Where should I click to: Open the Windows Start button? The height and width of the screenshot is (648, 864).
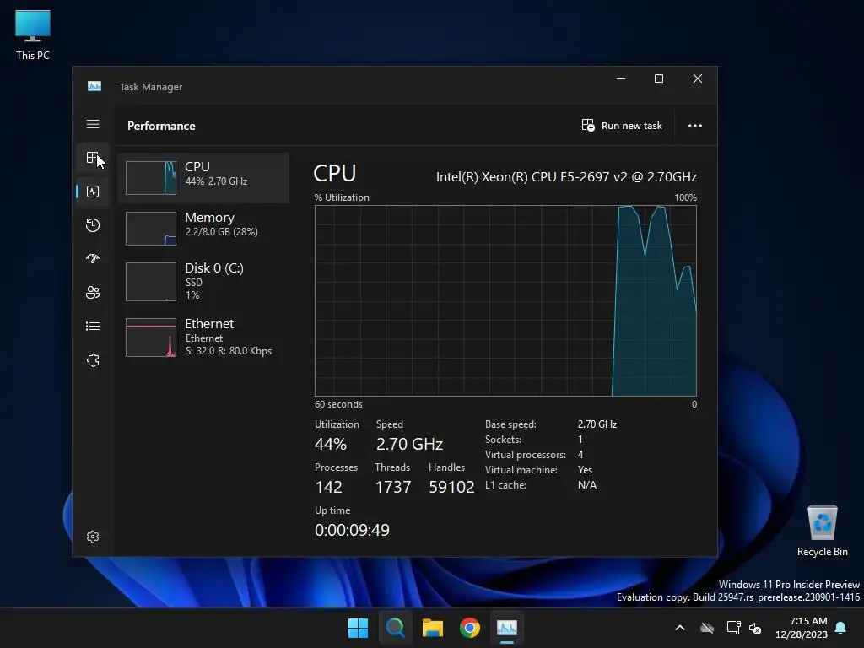point(358,628)
